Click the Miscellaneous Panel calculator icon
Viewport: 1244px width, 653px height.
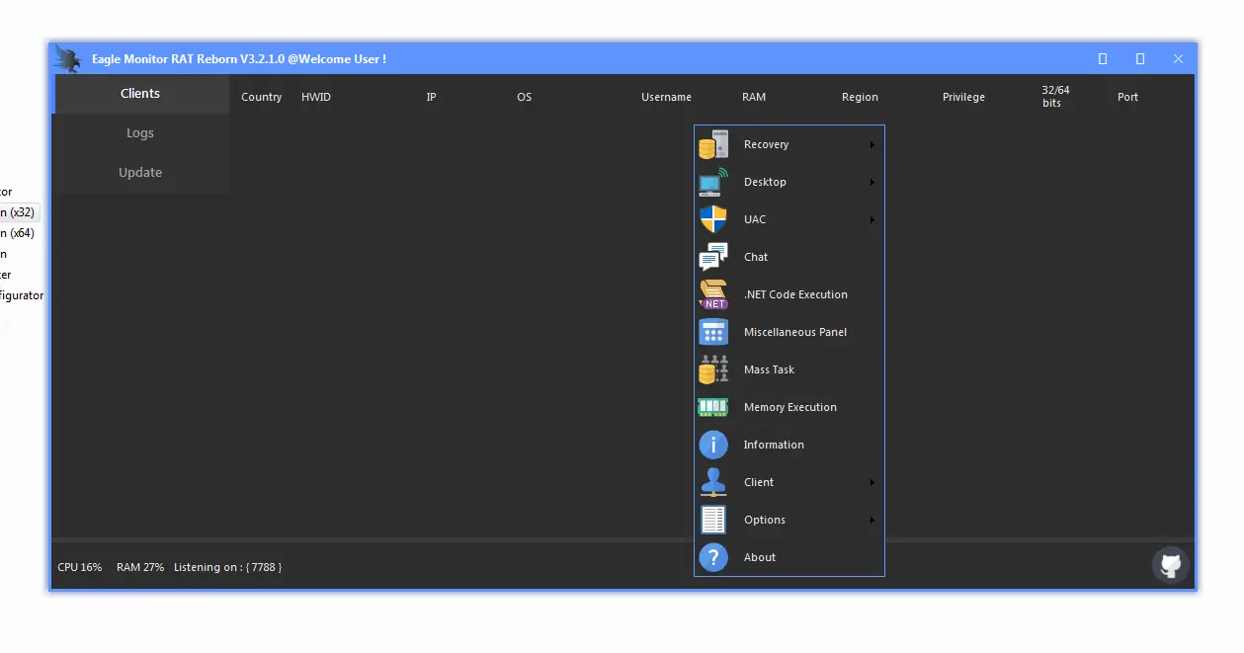tap(713, 332)
